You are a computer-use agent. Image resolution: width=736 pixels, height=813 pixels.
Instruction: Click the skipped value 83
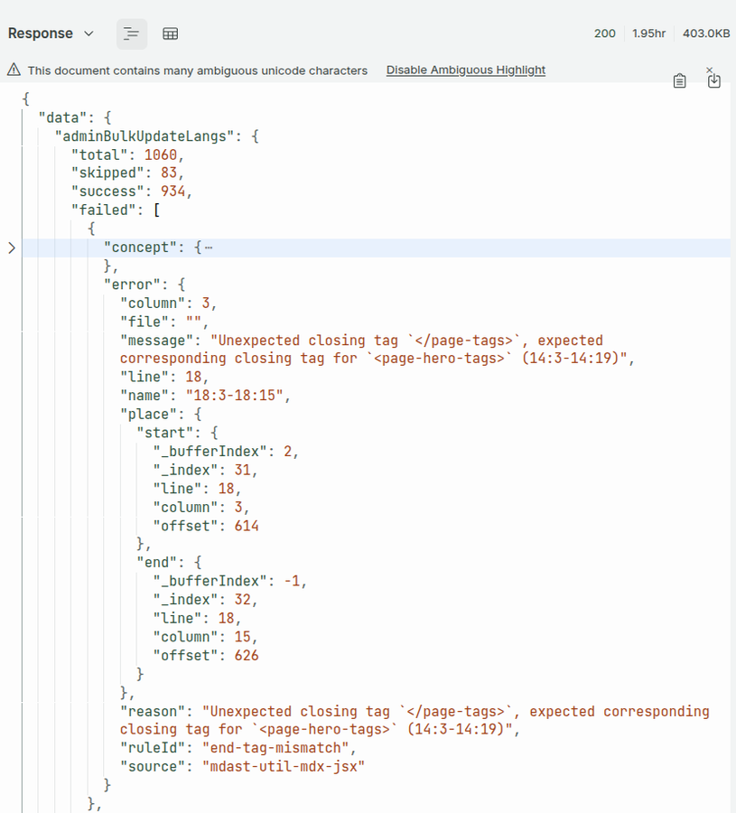pyautogui.click(x=169, y=173)
